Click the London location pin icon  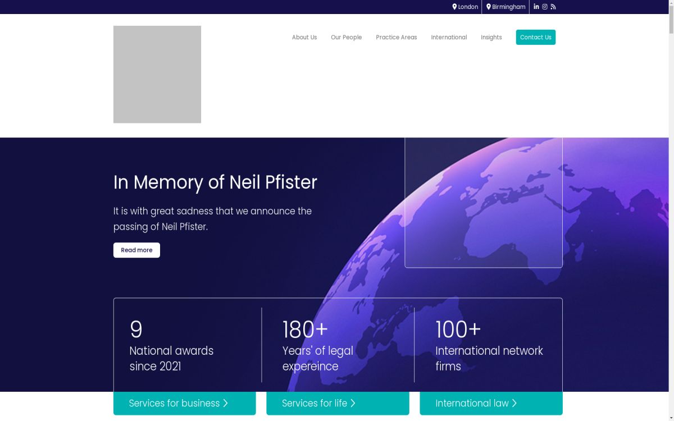pos(455,7)
